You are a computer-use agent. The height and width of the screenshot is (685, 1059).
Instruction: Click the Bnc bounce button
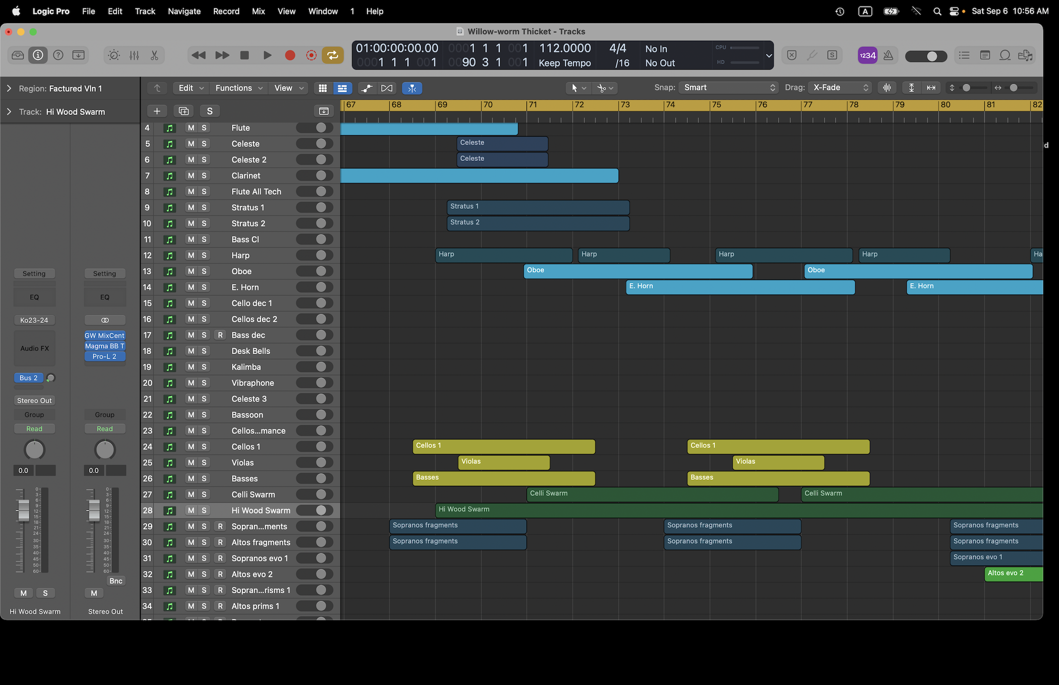click(x=115, y=581)
